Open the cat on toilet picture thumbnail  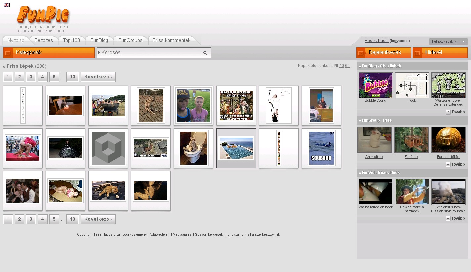(x=193, y=148)
